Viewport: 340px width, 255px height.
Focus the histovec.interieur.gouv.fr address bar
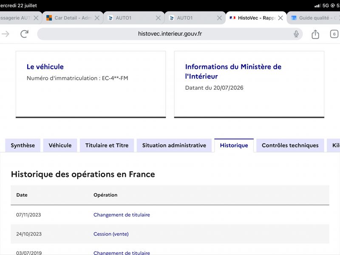click(170, 34)
